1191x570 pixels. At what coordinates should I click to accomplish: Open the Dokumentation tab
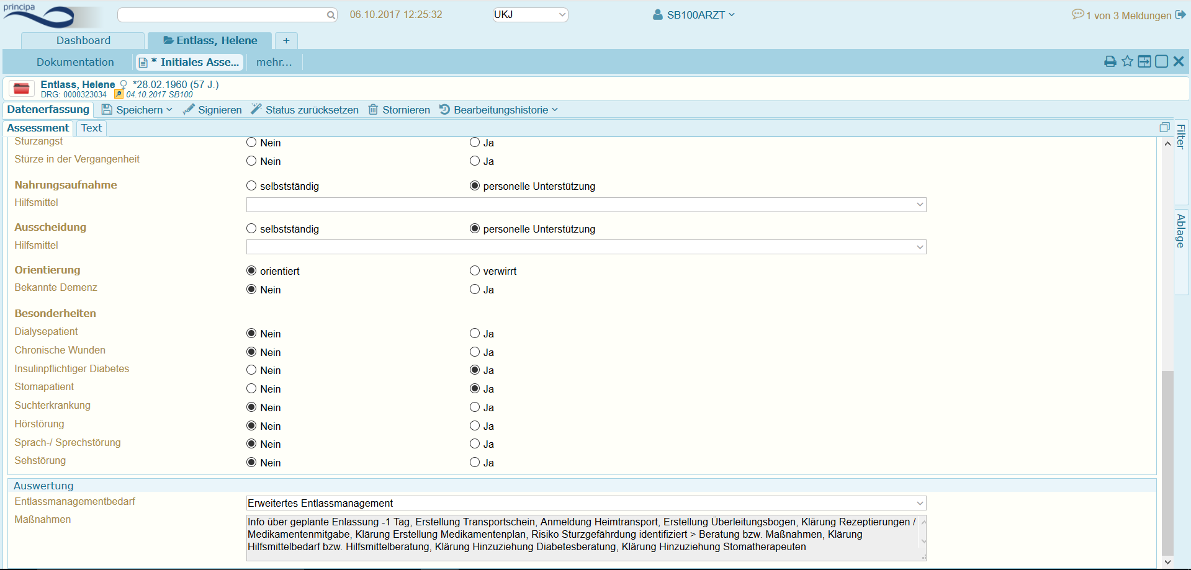(75, 62)
